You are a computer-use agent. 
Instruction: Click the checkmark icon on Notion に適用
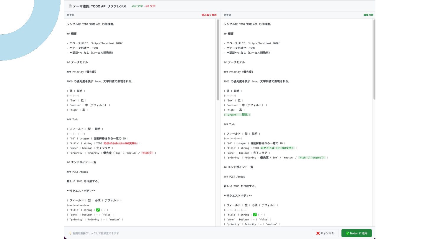[347, 233]
